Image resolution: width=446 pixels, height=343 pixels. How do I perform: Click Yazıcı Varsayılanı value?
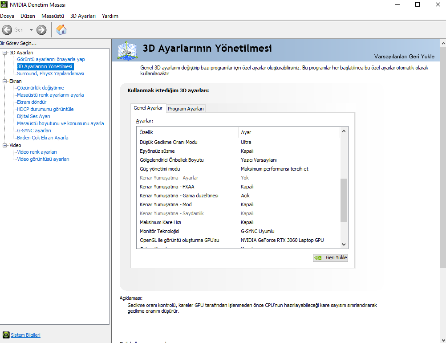click(x=259, y=160)
